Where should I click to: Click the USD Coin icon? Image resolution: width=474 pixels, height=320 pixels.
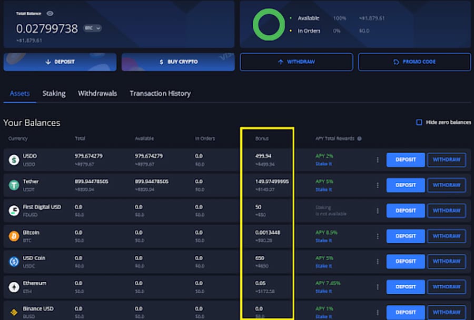click(x=14, y=262)
